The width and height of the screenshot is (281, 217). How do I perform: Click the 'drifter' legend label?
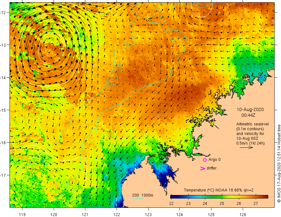click(x=211, y=168)
